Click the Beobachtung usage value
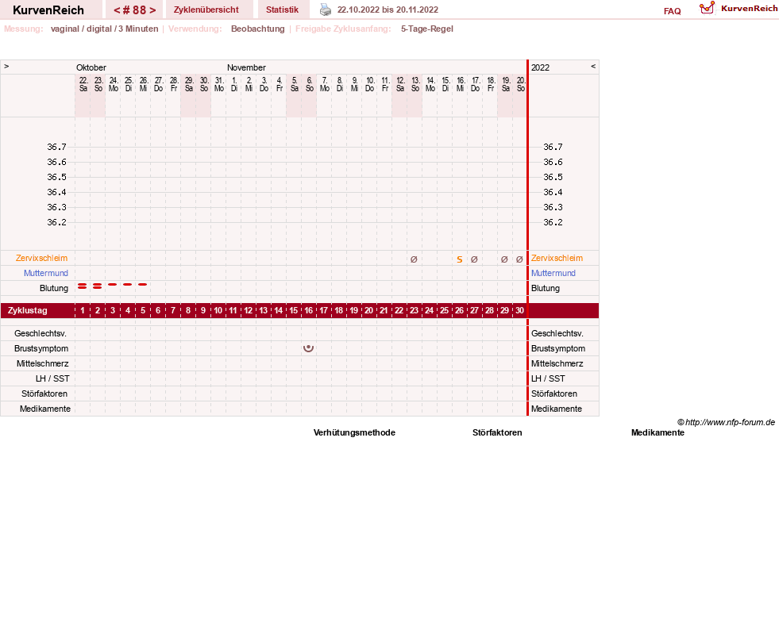This screenshot has height=622, width=779. (258, 29)
